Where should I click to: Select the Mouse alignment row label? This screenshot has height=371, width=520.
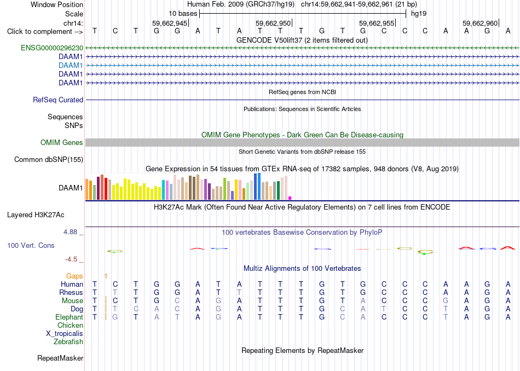pos(72,301)
